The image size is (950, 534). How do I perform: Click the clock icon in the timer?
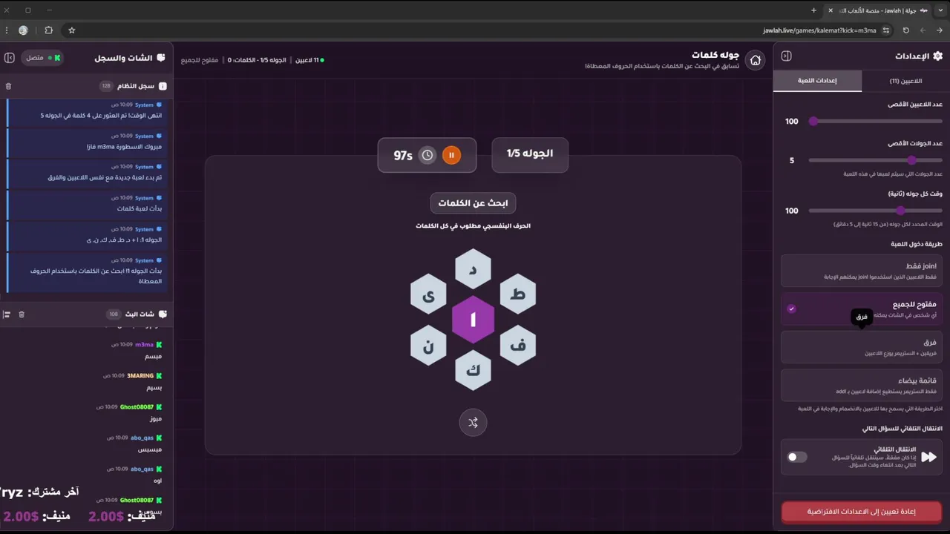pyautogui.click(x=427, y=155)
